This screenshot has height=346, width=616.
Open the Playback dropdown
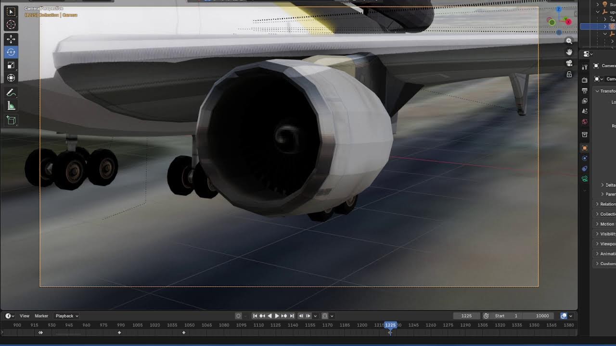[67, 316]
